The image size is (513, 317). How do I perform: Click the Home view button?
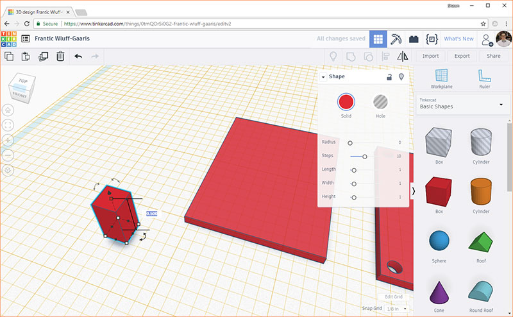pos(8,110)
